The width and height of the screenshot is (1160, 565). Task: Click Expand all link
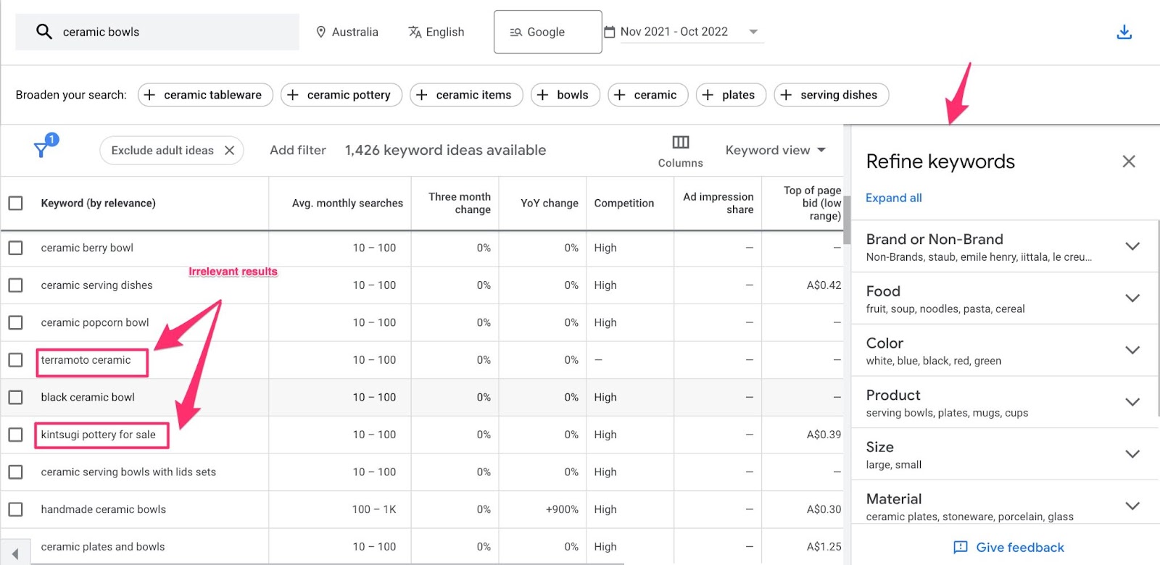coord(893,198)
